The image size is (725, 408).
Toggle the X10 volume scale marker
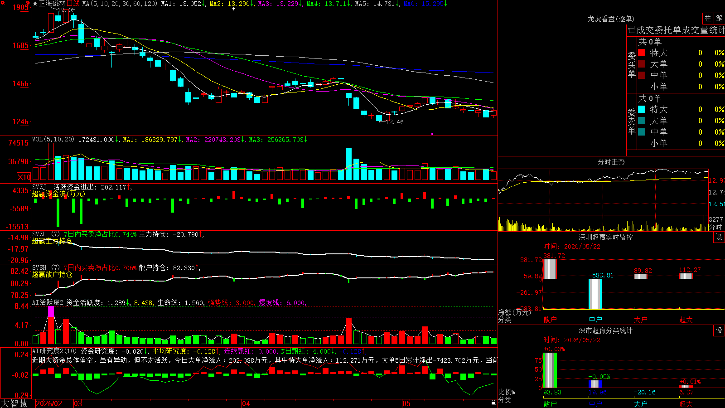click(x=24, y=177)
